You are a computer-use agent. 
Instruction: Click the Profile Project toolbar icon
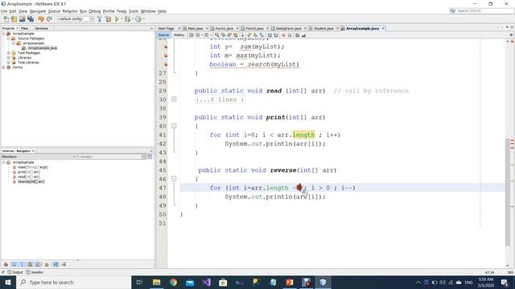point(138,19)
